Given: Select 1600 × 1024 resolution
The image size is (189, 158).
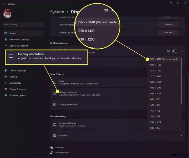Looking at the screenshot, I should [x=164, y=94].
